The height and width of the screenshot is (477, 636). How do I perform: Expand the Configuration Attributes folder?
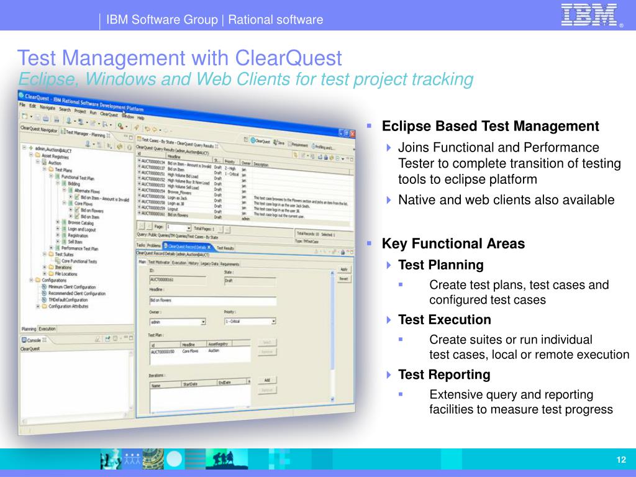(38, 306)
